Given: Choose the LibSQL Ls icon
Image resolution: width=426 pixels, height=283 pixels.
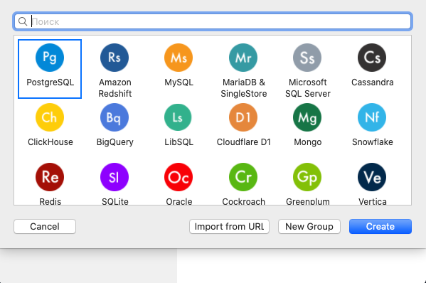Looking at the screenshot, I should (178, 117).
